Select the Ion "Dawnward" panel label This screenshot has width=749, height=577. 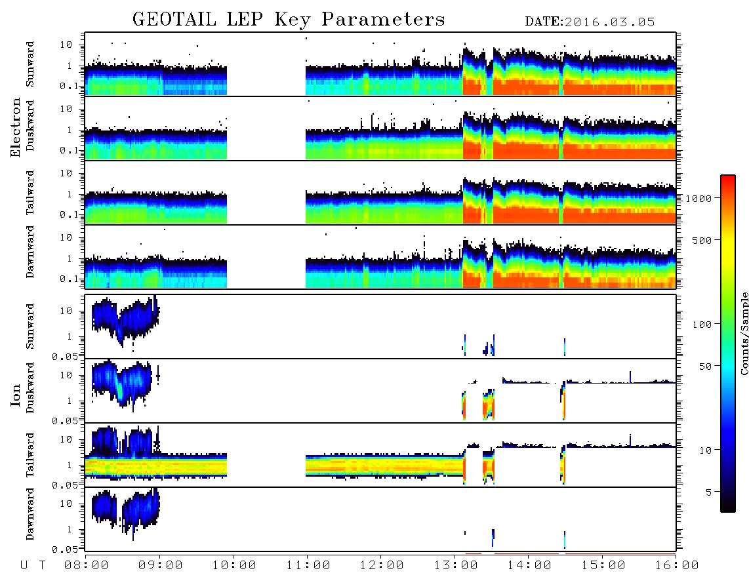(x=30, y=514)
